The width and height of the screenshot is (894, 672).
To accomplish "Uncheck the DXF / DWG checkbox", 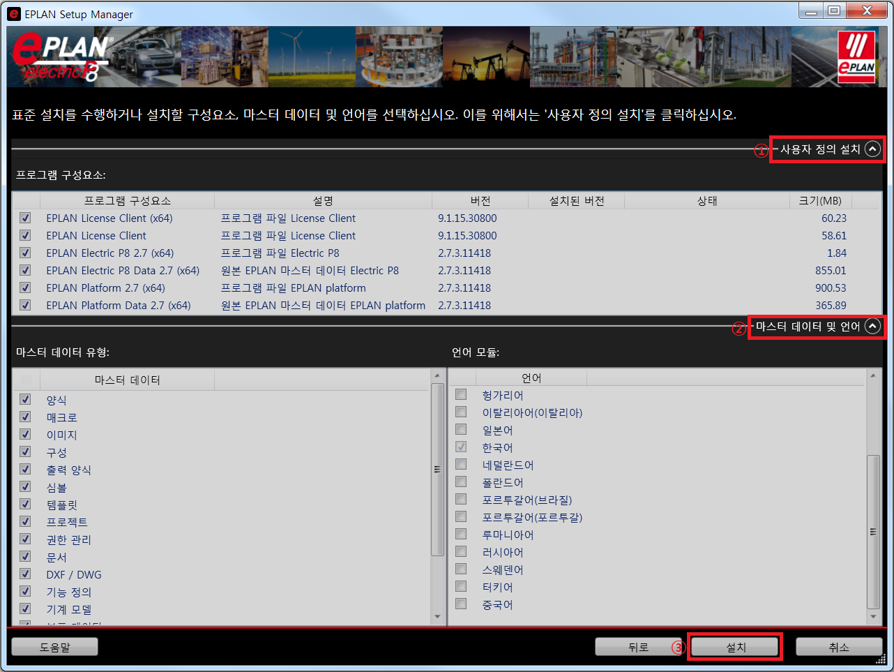I will (x=25, y=574).
